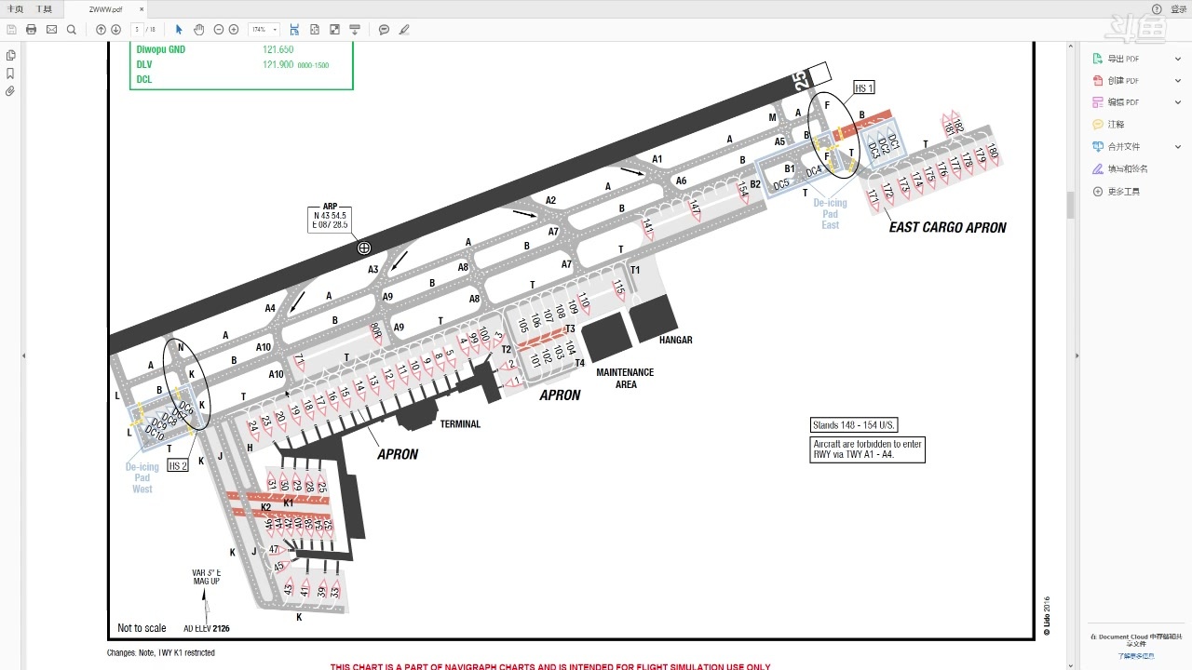Click the scrollbar up arrow
Viewport: 1192px width, 670px height.
click(1070, 47)
